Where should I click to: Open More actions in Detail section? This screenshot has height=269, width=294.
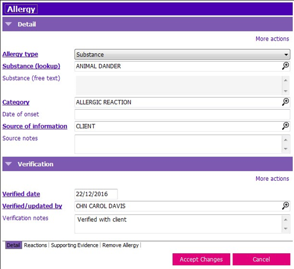click(x=272, y=39)
